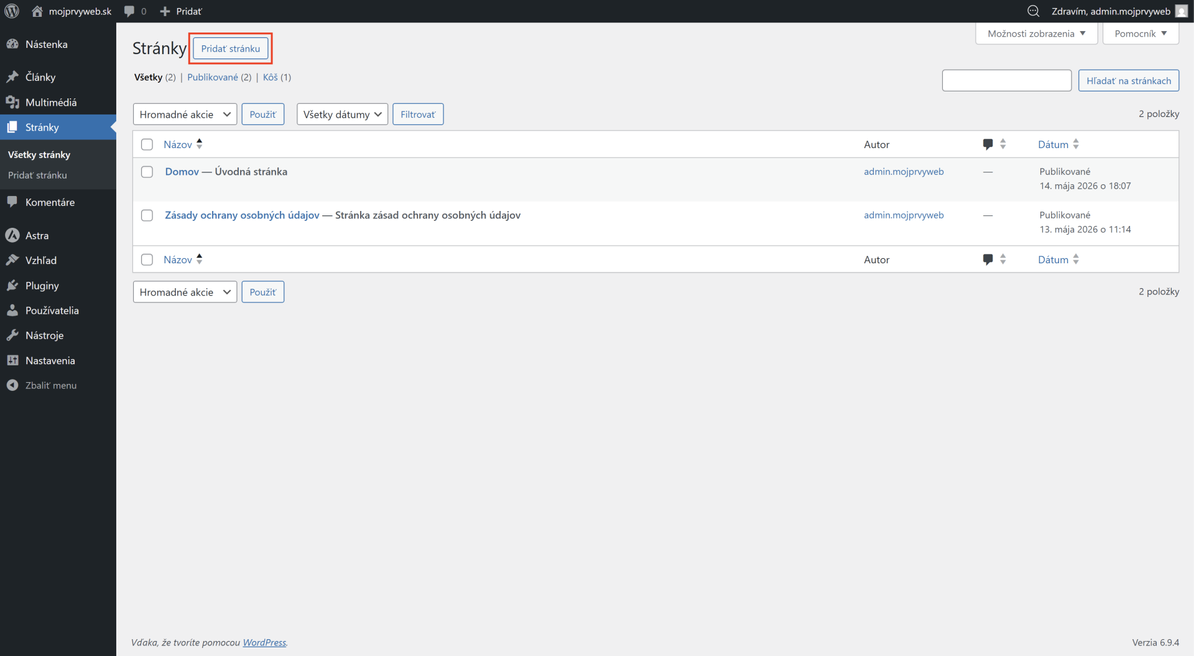Toggle select-all checkbox in table footer
1194x656 pixels.
point(147,260)
